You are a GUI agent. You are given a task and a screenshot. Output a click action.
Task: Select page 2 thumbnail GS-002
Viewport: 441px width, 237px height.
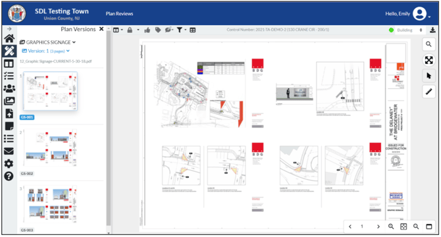(50, 148)
